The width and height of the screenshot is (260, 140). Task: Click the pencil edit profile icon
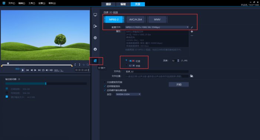pyautogui.click(x=192, y=27)
